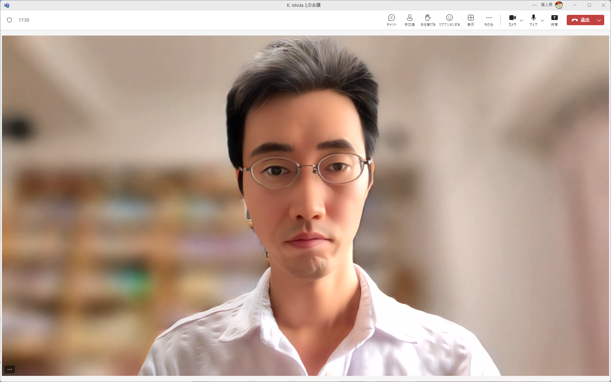The height and width of the screenshot is (382, 611).
Task: Click the meeting security shield icon
Action: click(9, 20)
